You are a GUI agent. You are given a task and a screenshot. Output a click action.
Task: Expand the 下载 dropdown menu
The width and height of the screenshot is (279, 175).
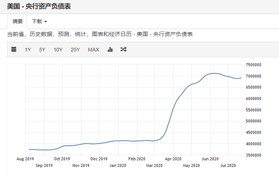(x=39, y=21)
